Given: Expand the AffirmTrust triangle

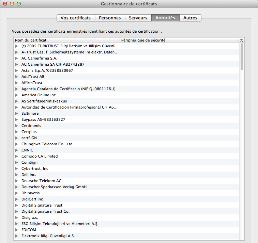Looking at the screenshot, I should click(x=16, y=83).
